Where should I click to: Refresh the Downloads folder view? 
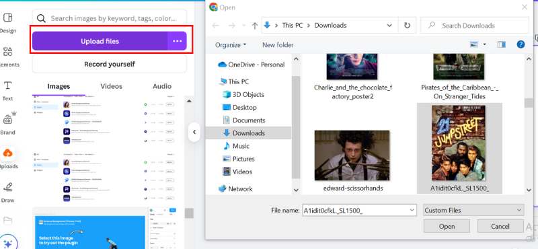(x=407, y=26)
